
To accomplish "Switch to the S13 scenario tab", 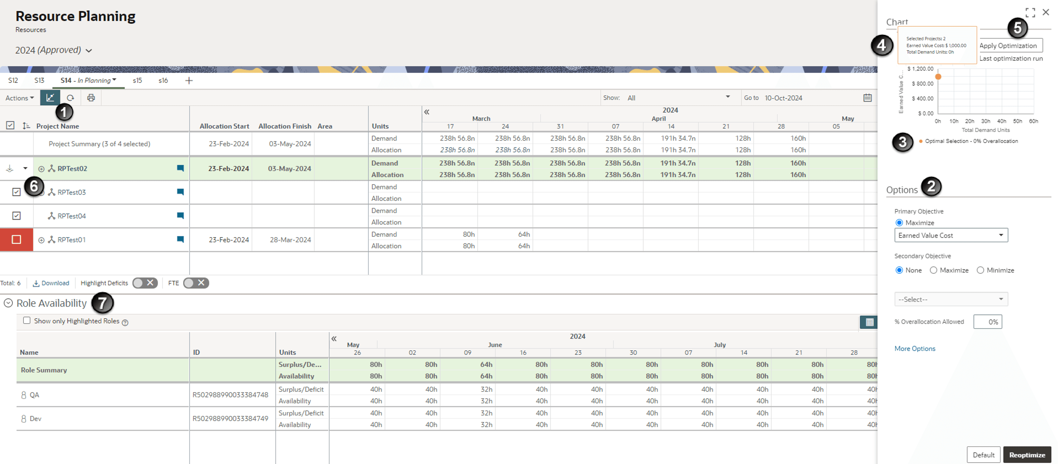I will (x=39, y=81).
